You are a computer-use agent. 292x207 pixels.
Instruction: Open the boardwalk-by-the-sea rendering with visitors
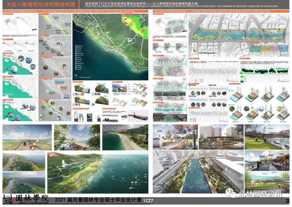[x=27, y=137]
